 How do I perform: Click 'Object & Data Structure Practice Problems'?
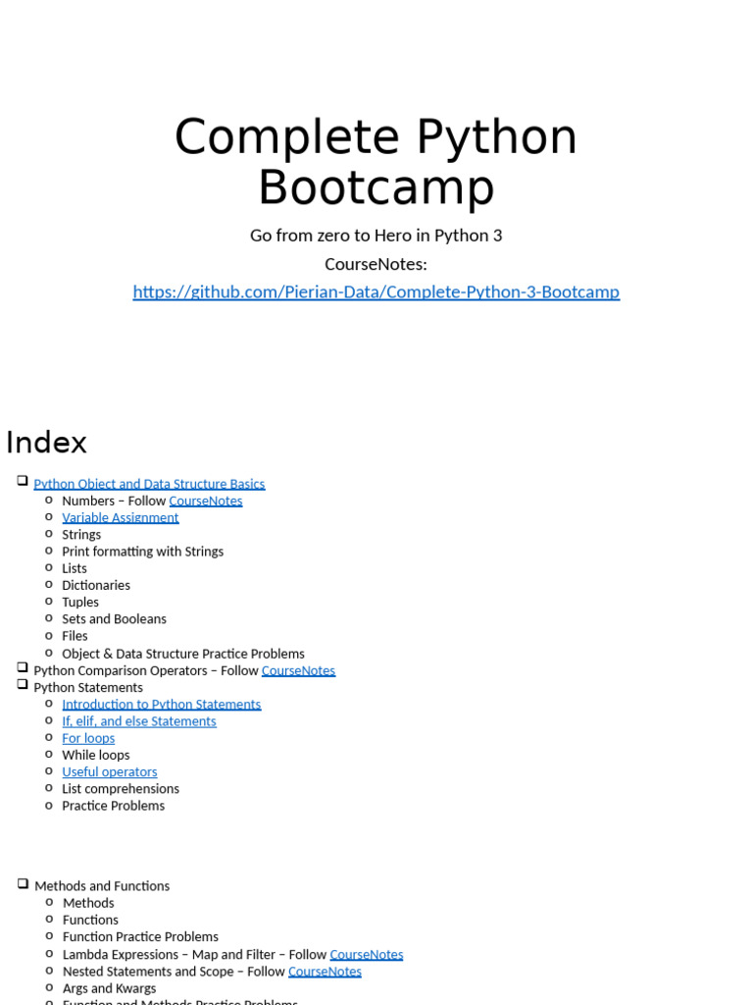(183, 654)
